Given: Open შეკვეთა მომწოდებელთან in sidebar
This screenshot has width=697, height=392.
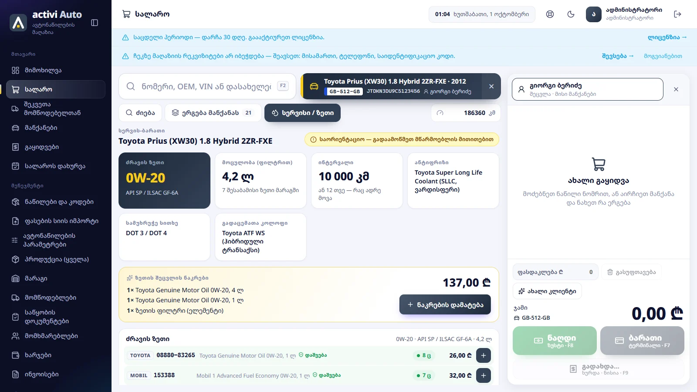Looking at the screenshot, I should pos(56,108).
